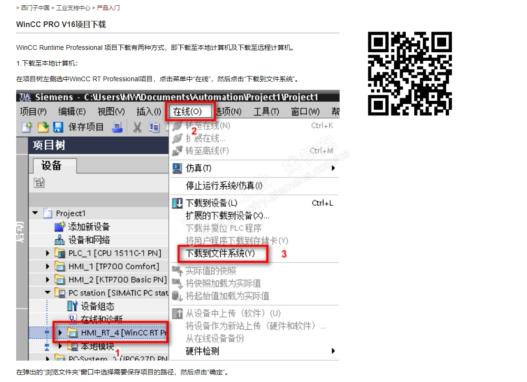527x382 pixels.
Task: Select the Project1 tree item
Action: point(70,213)
